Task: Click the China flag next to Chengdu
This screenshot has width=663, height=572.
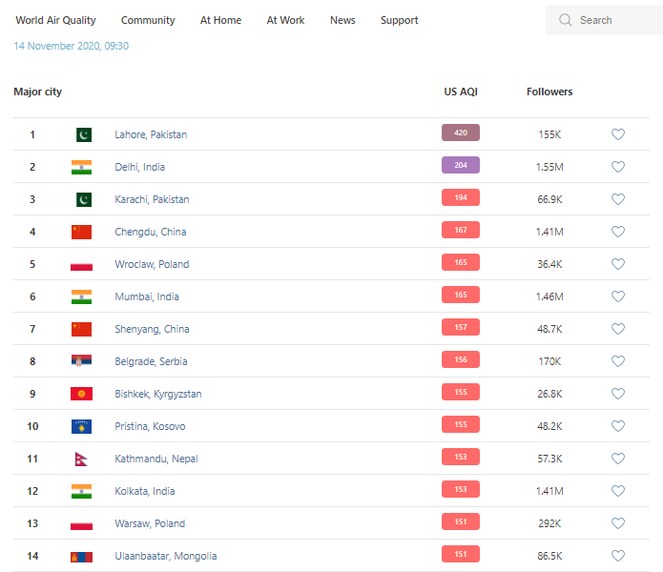Action: pyautogui.click(x=82, y=232)
